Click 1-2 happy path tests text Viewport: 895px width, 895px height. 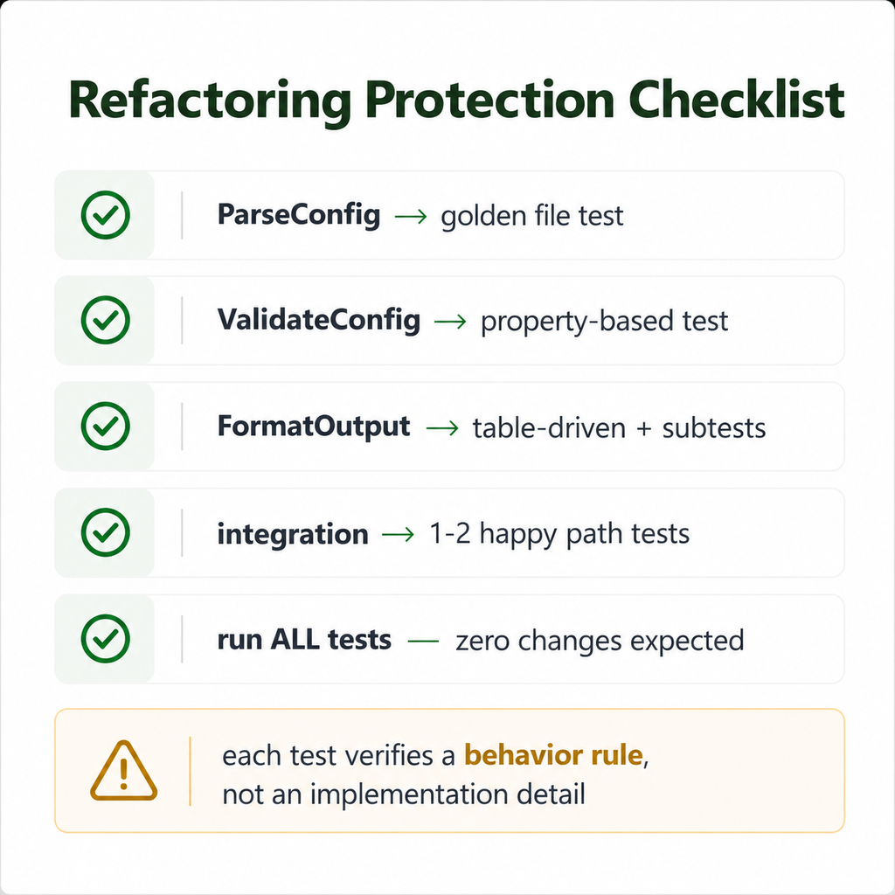click(x=559, y=535)
